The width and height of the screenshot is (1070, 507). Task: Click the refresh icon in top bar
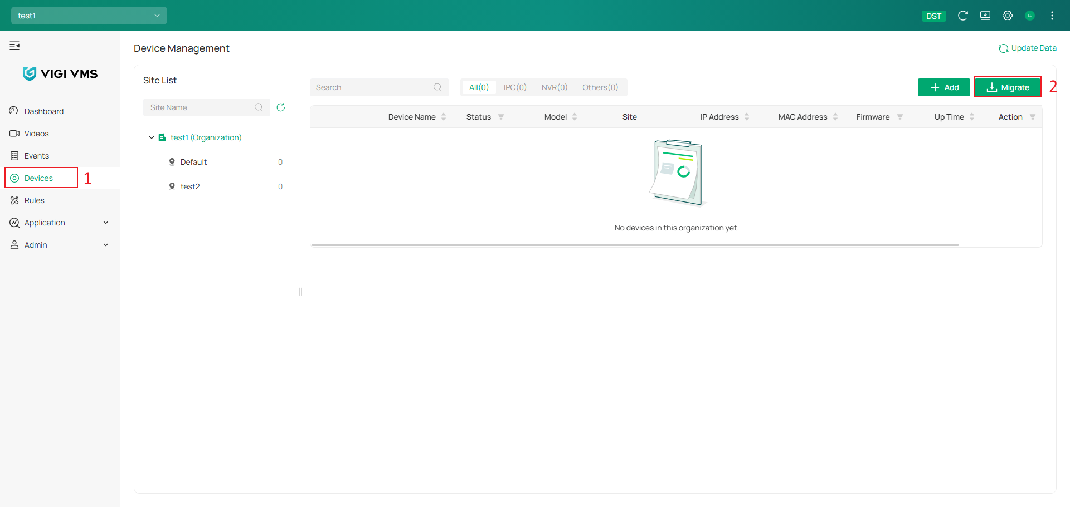pyautogui.click(x=962, y=16)
